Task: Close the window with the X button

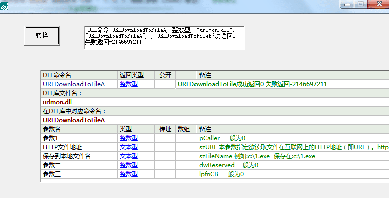Action: tap(379, 4)
